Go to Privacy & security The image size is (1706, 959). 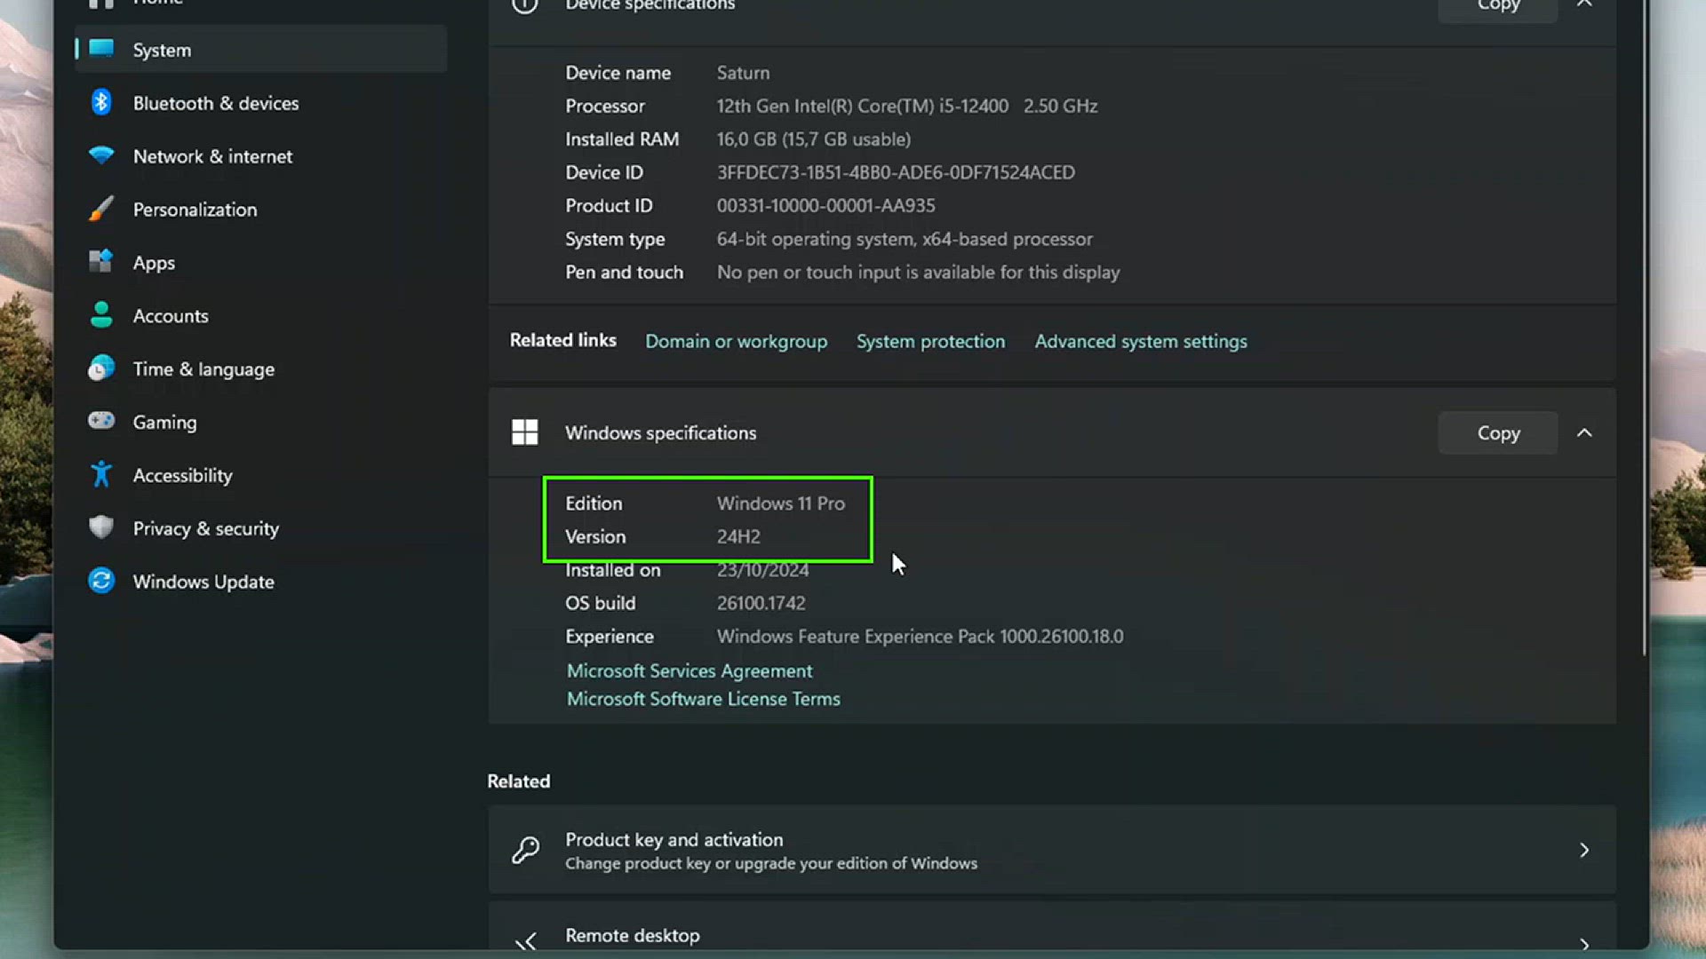pyautogui.click(x=260, y=529)
